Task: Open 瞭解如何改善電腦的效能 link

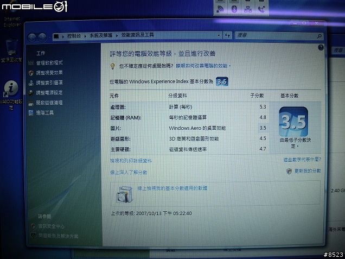Action: [202, 66]
